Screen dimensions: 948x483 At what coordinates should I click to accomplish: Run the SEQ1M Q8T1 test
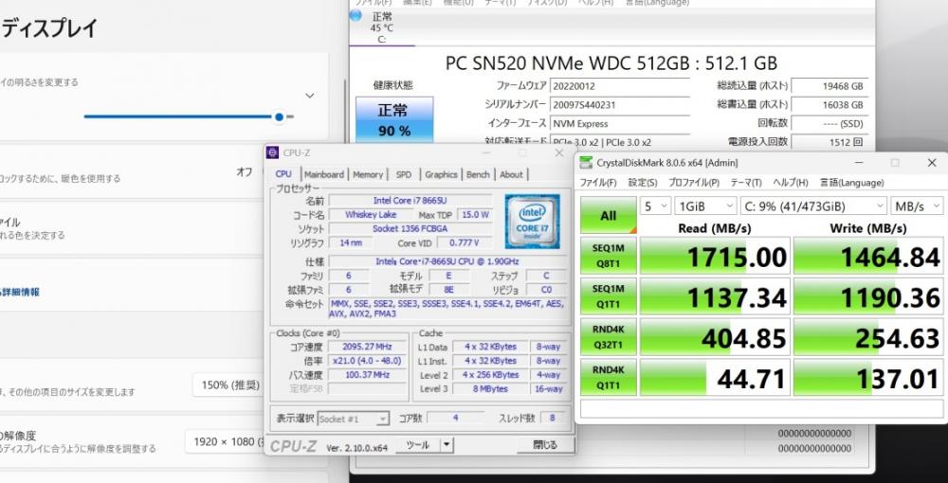tap(609, 256)
